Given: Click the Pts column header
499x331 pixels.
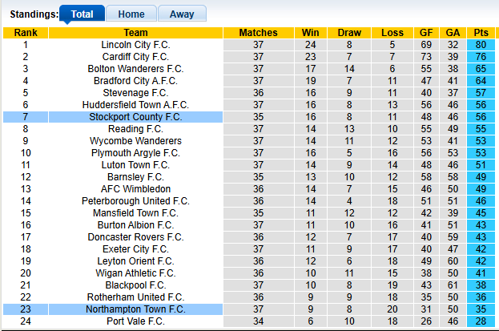Looking at the screenshot, I should coord(481,33).
